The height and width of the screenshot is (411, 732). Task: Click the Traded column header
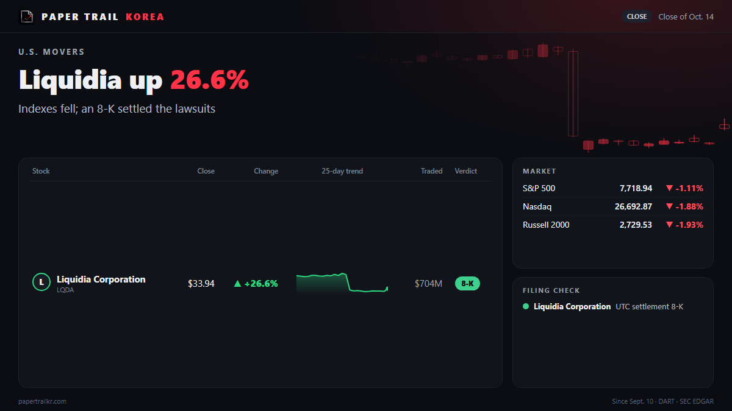[x=431, y=171]
